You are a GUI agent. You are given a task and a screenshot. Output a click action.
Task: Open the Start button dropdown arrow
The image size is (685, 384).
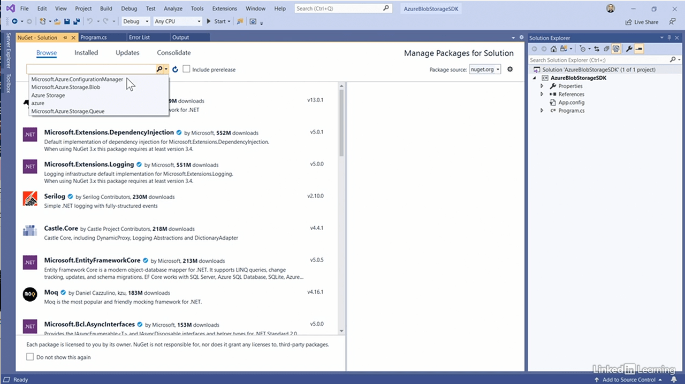[229, 21]
